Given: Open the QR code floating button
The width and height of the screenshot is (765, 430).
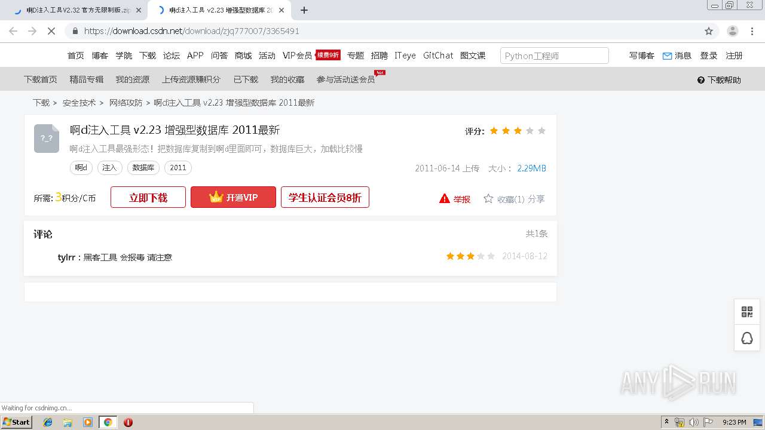Looking at the screenshot, I should tap(747, 312).
